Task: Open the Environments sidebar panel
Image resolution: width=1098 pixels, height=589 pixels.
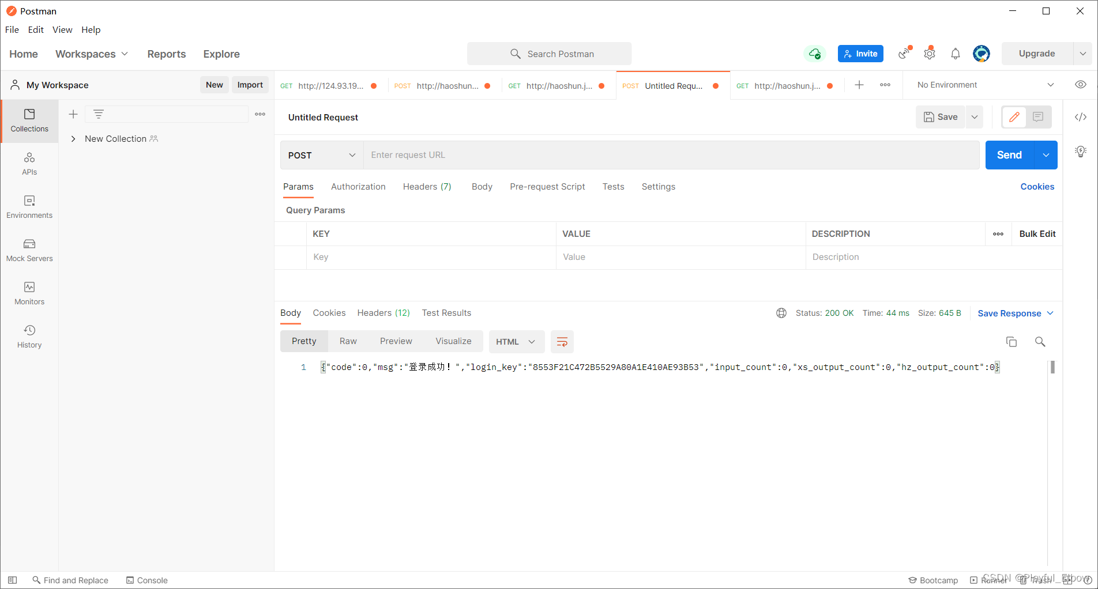Action: [x=29, y=207]
